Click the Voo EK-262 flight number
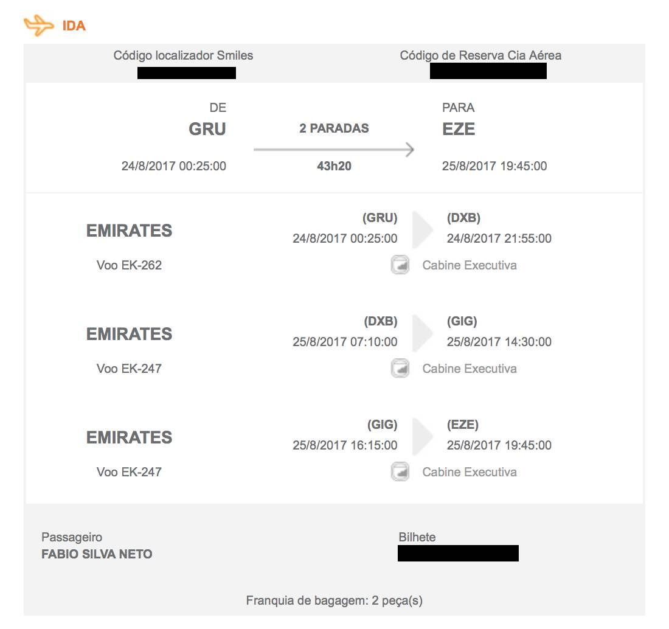This screenshot has height=629, width=669. (130, 265)
